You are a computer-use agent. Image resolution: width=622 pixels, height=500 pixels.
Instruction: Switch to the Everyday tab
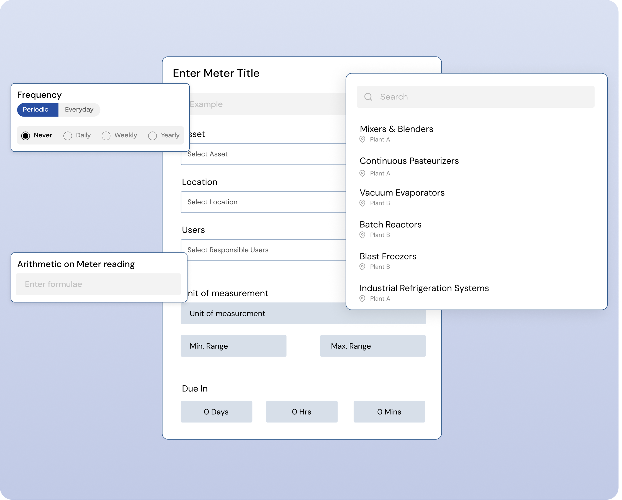(x=79, y=110)
